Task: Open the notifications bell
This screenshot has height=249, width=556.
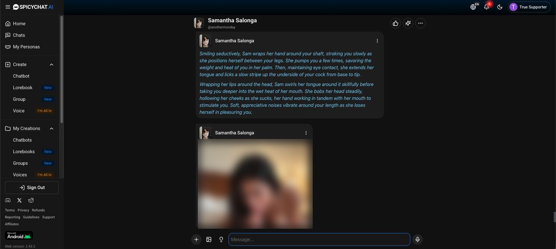Action: click(486, 7)
